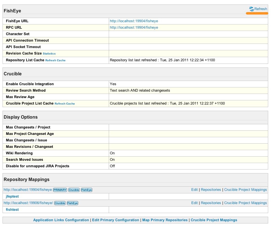271x226 pixels.
Task: Open the jfeptest project link
Action: click(x=12, y=196)
